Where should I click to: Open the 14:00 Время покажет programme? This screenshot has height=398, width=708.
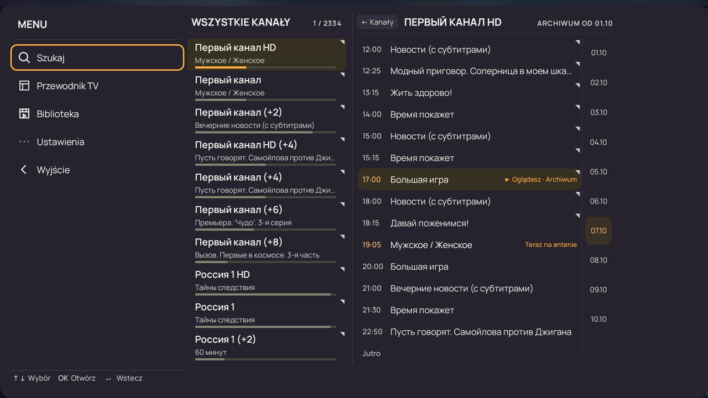pos(470,114)
